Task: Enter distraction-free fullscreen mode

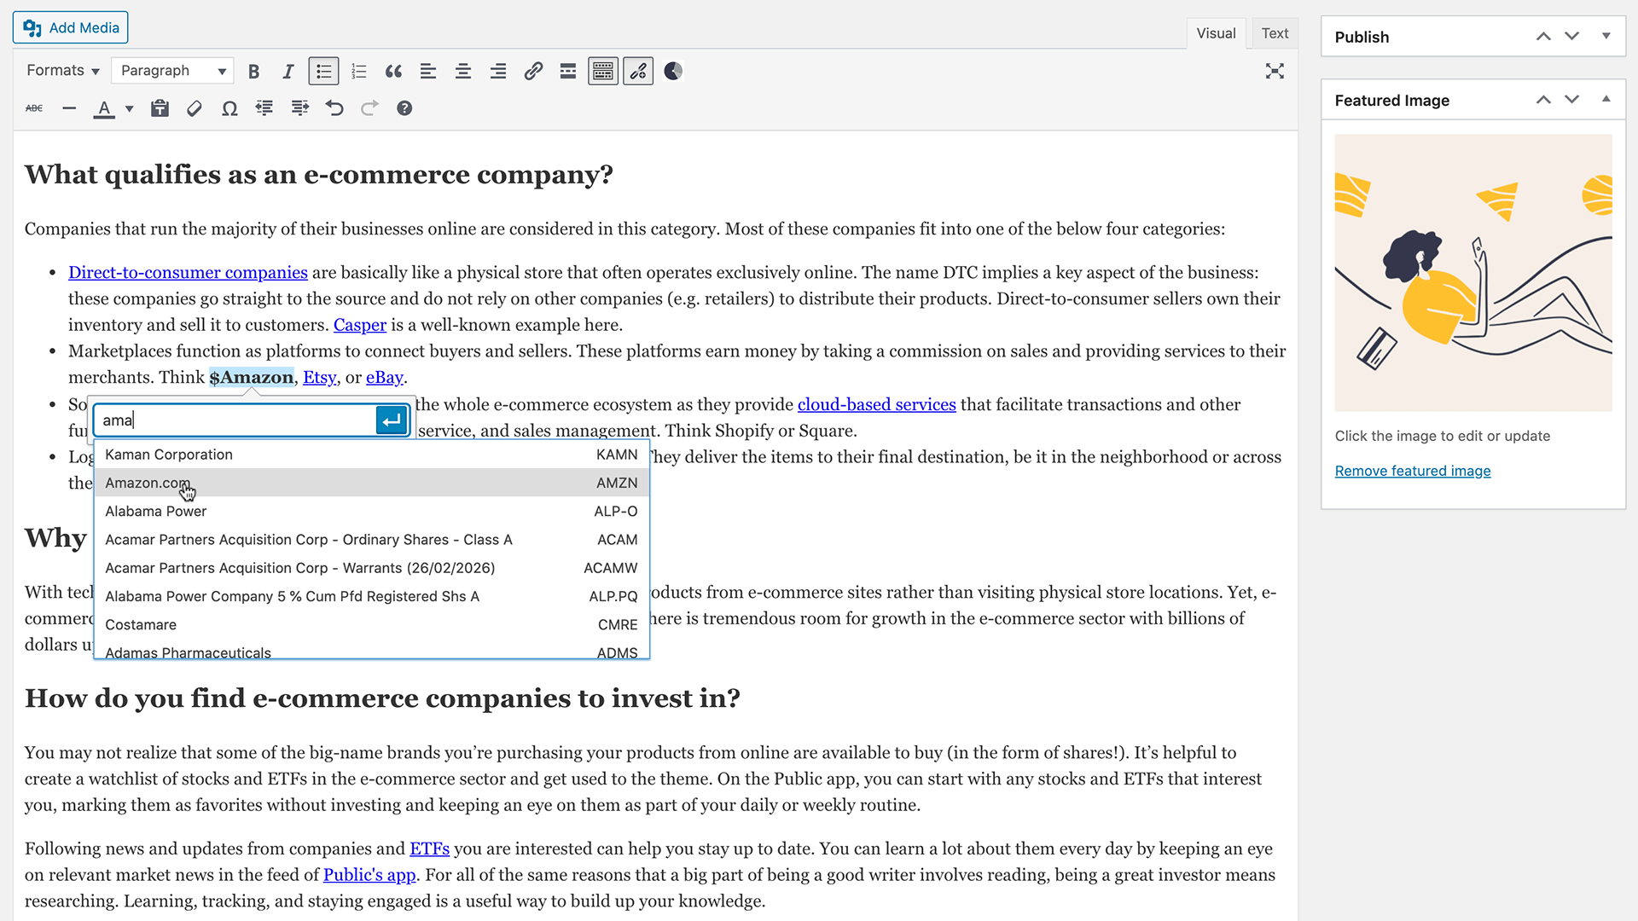Action: [x=1275, y=71]
